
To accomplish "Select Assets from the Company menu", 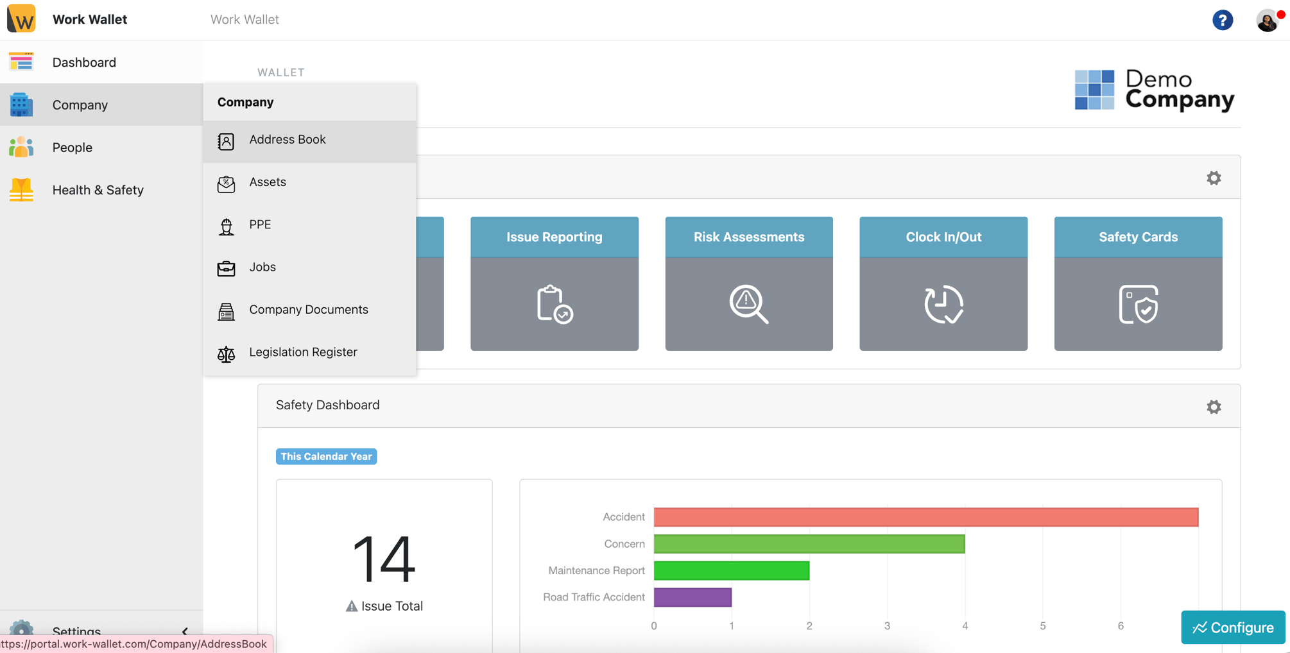I will tap(267, 182).
